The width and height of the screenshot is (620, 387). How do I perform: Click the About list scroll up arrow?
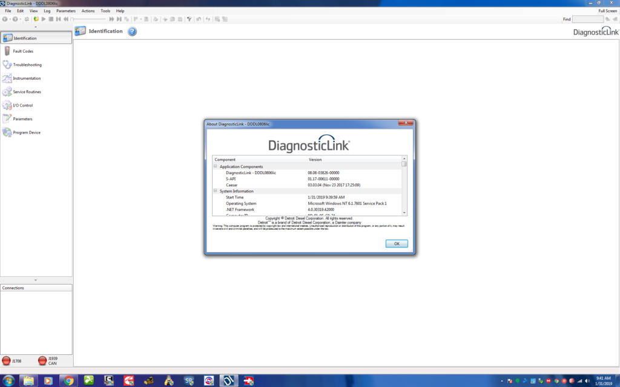pyautogui.click(x=404, y=158)
